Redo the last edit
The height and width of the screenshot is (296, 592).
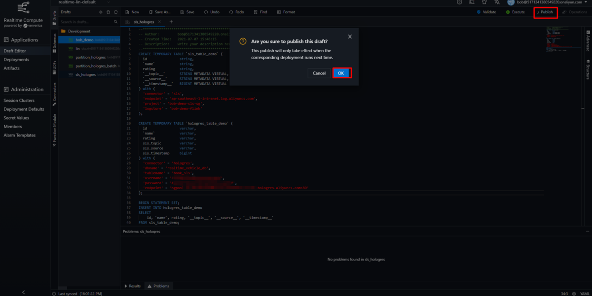(236, 12)
